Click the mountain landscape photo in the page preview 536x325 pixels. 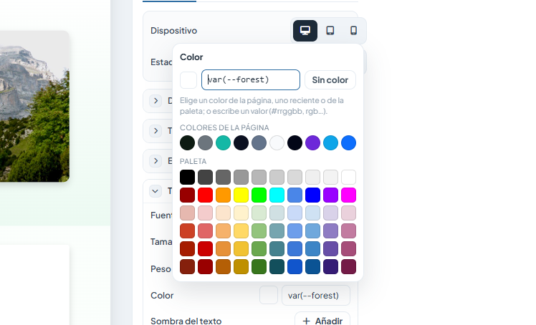(34, 107)
